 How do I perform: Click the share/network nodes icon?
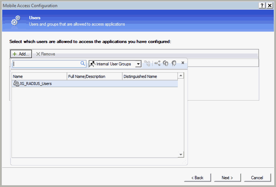click(x=157, y=64)
